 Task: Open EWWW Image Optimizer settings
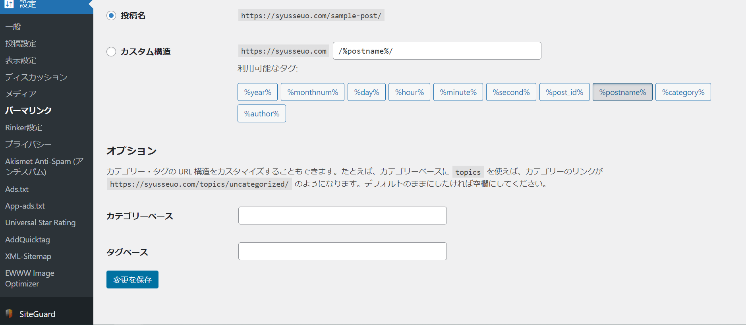(x=30, y=278)
